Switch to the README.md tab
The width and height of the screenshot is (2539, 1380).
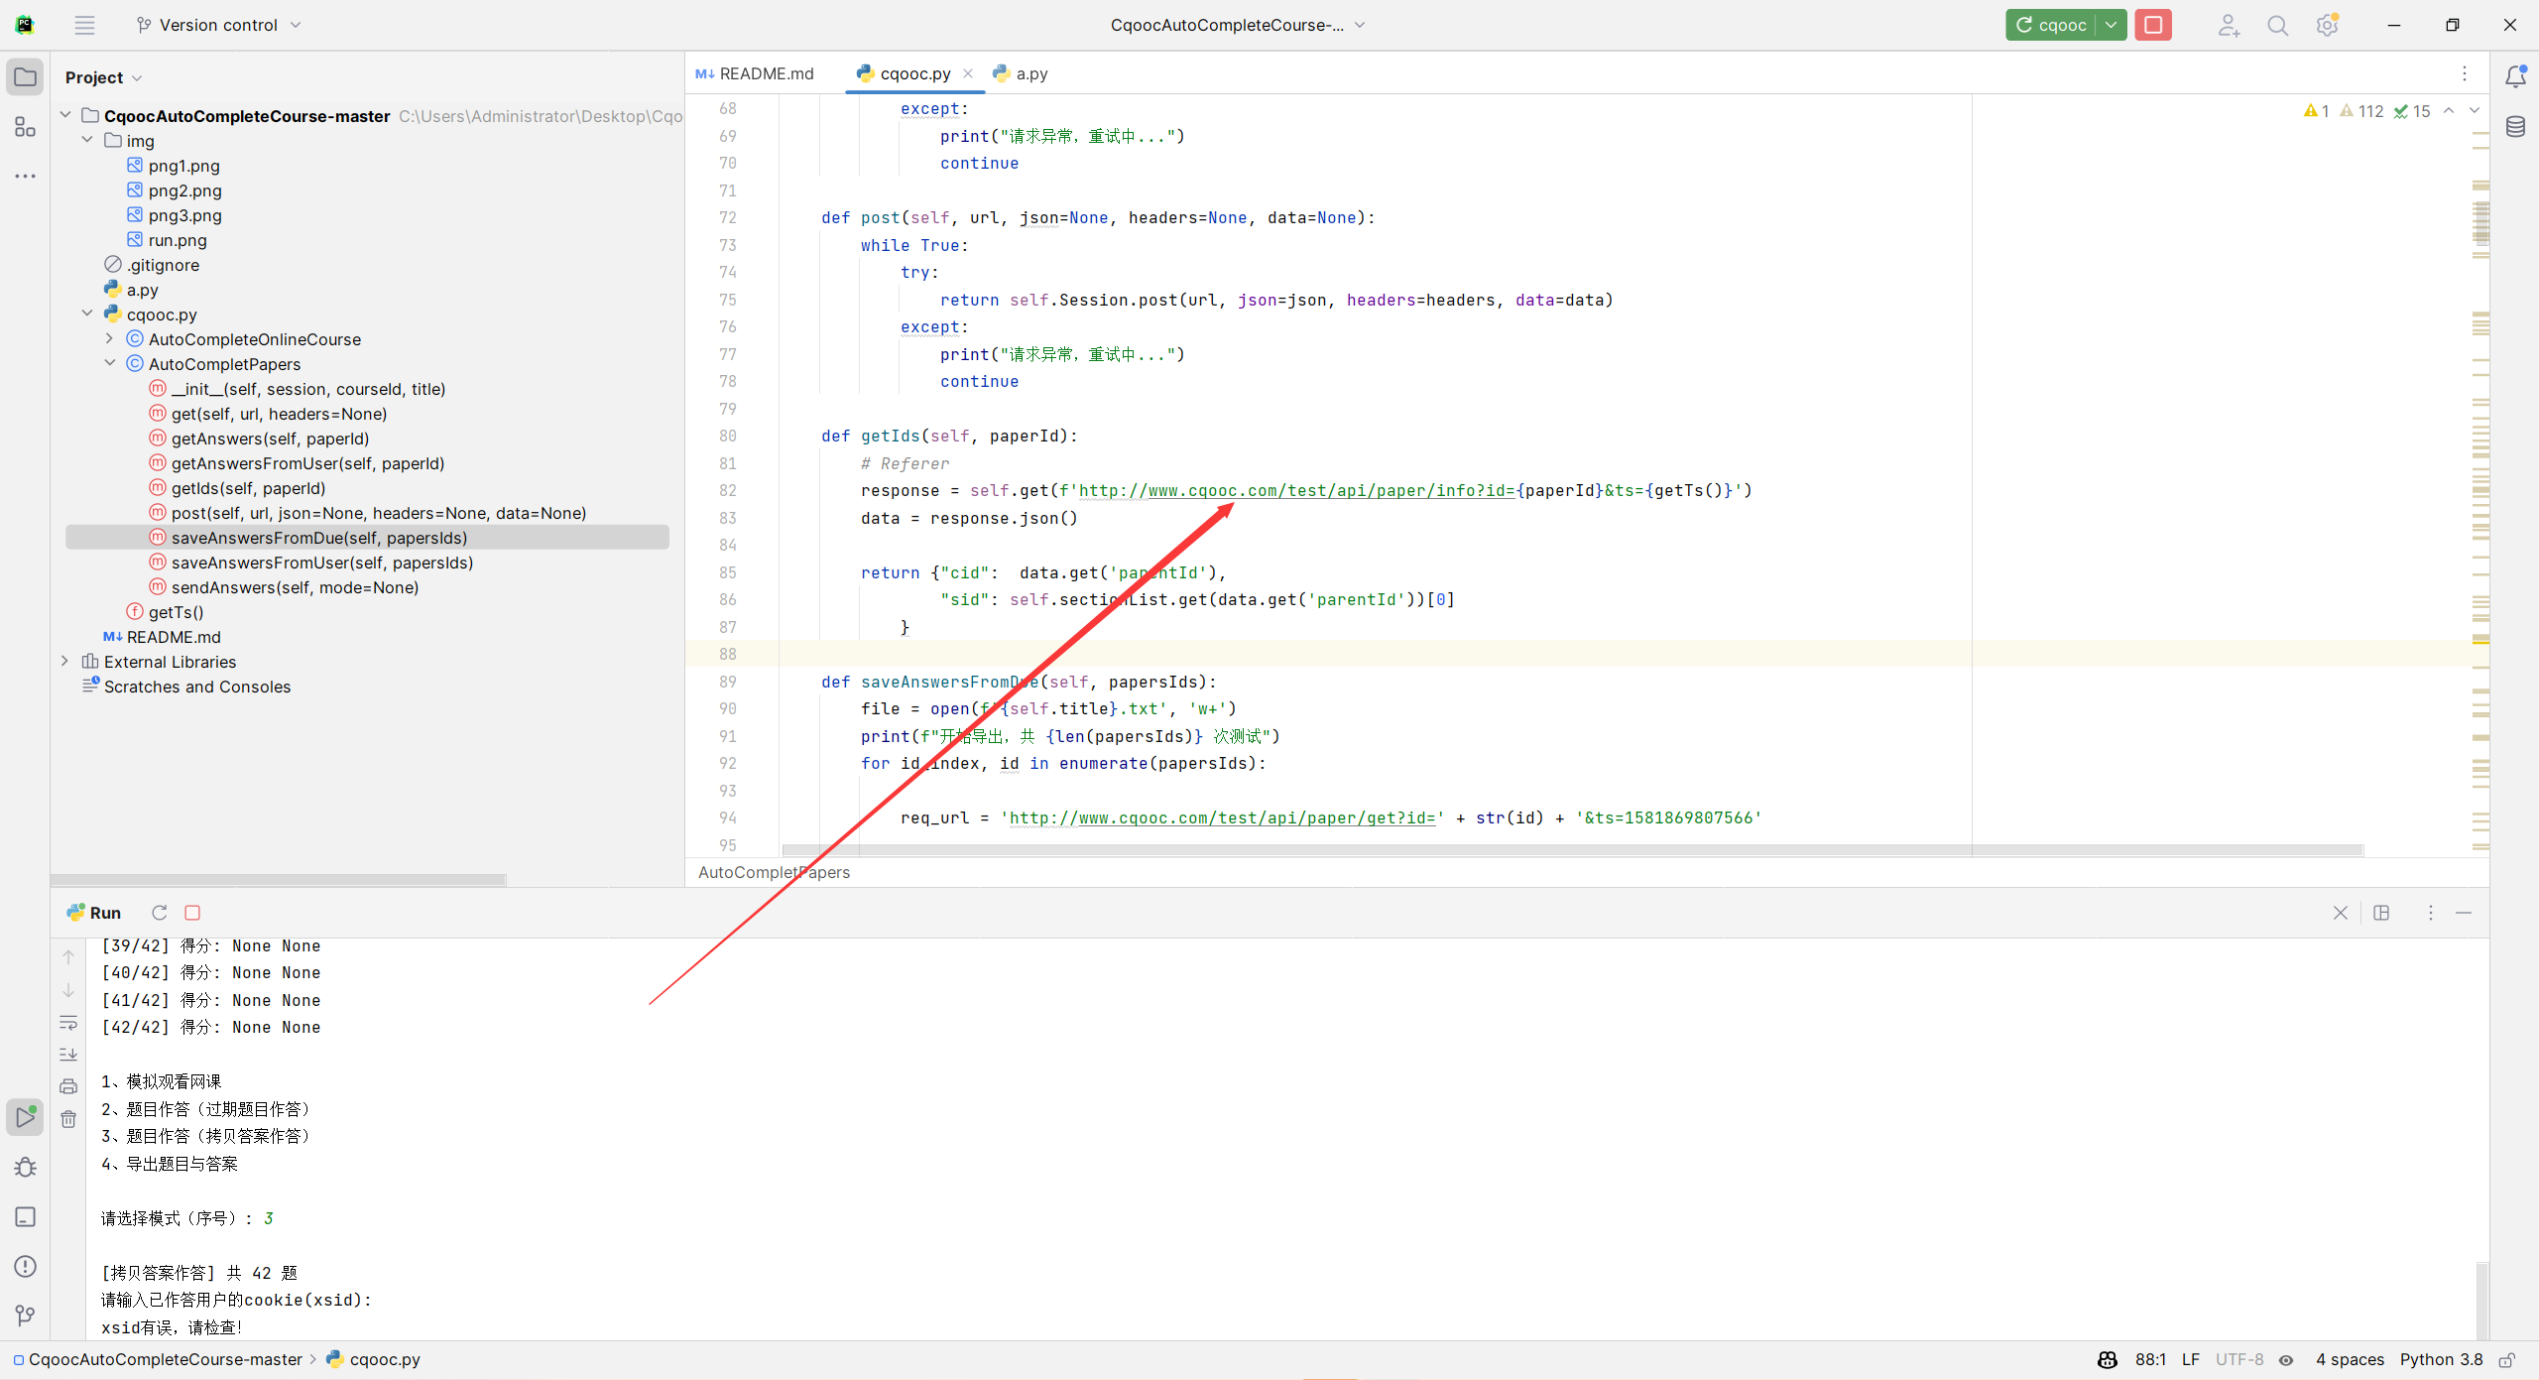[x=764, y=72]
